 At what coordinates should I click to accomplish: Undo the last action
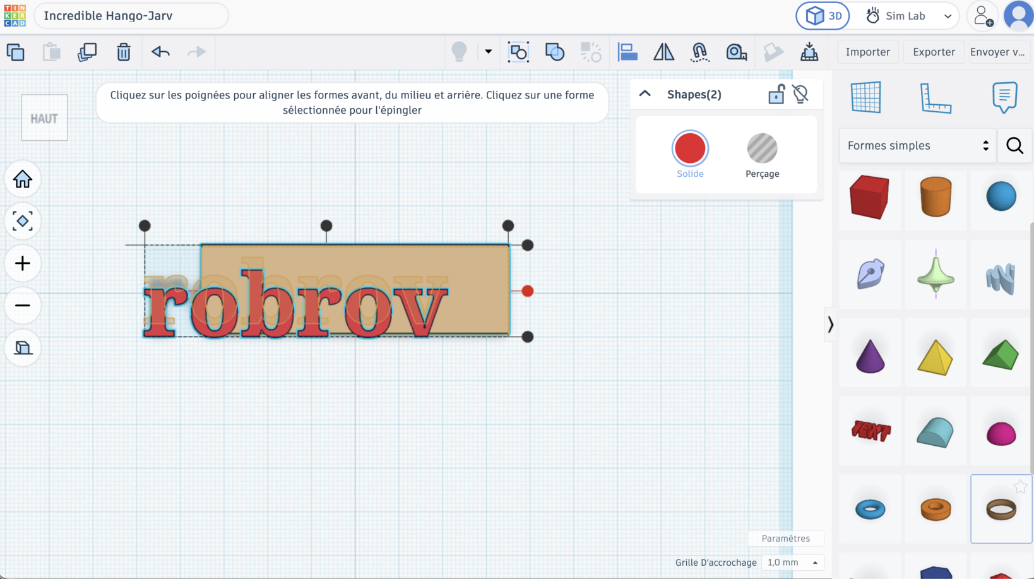160,52
